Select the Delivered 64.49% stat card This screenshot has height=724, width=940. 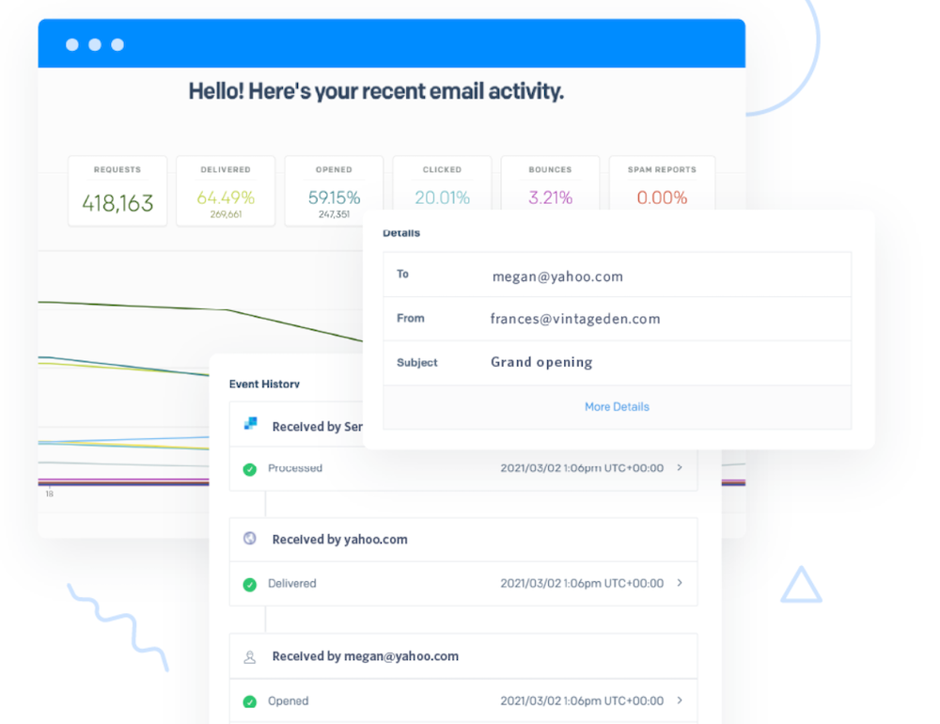pos(226,191)
